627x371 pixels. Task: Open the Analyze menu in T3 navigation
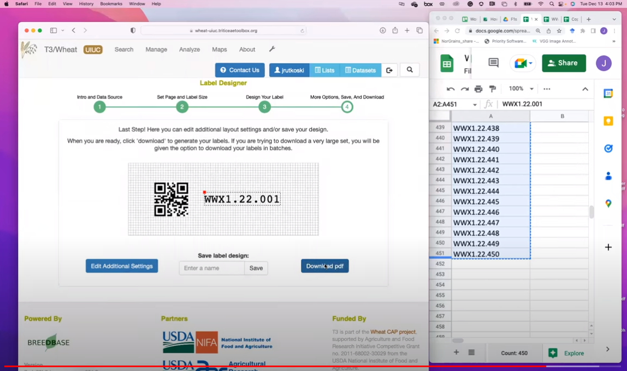point(189,49)
